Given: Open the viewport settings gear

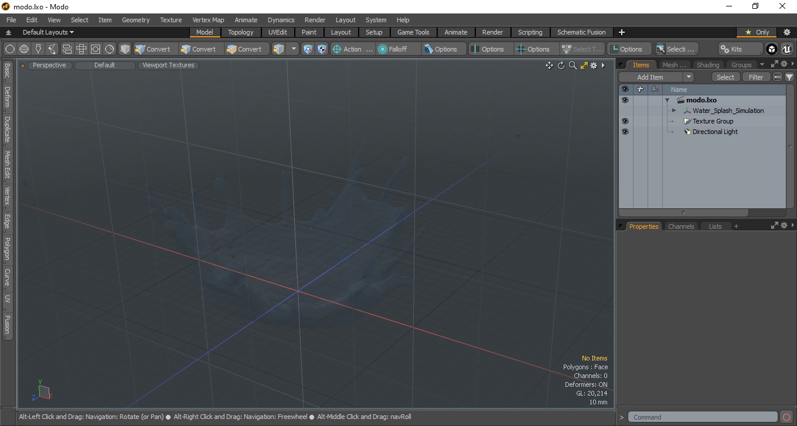Looking at the screenshot, I should (594, 66).
